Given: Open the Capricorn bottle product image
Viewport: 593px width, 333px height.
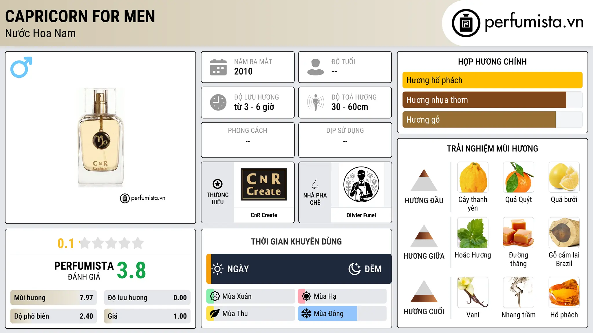Looking at the screenshot, I should pos(100,138).
